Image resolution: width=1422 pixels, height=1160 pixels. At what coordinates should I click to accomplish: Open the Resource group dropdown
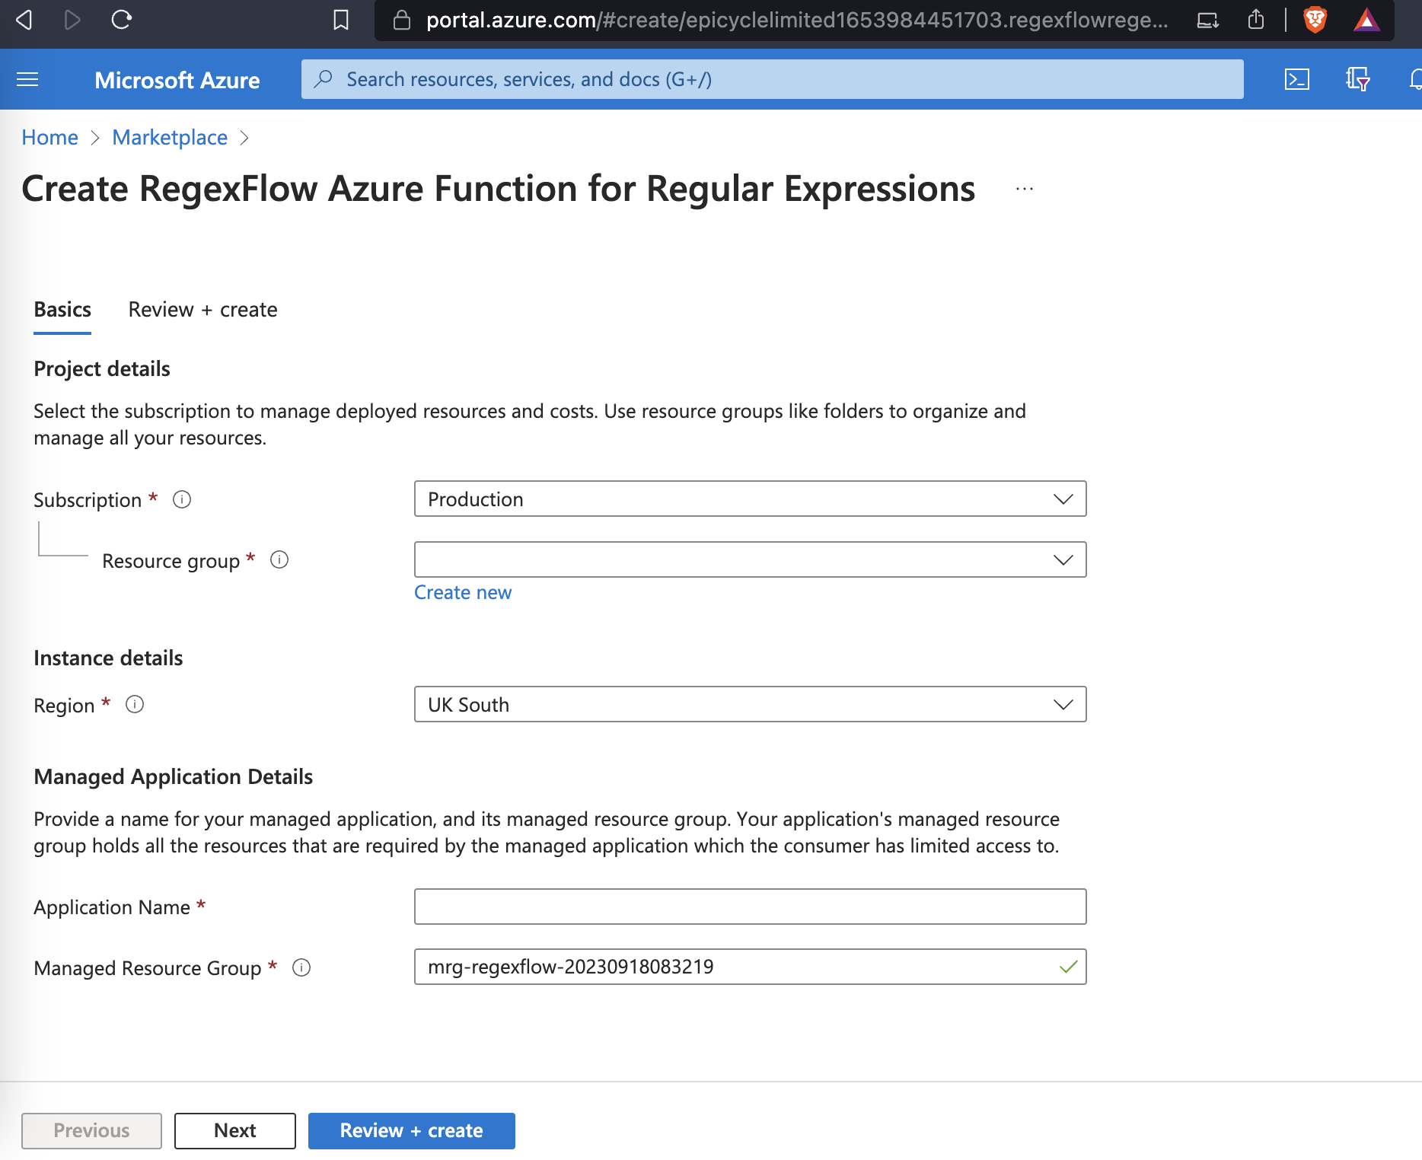(x=750, y=559)
